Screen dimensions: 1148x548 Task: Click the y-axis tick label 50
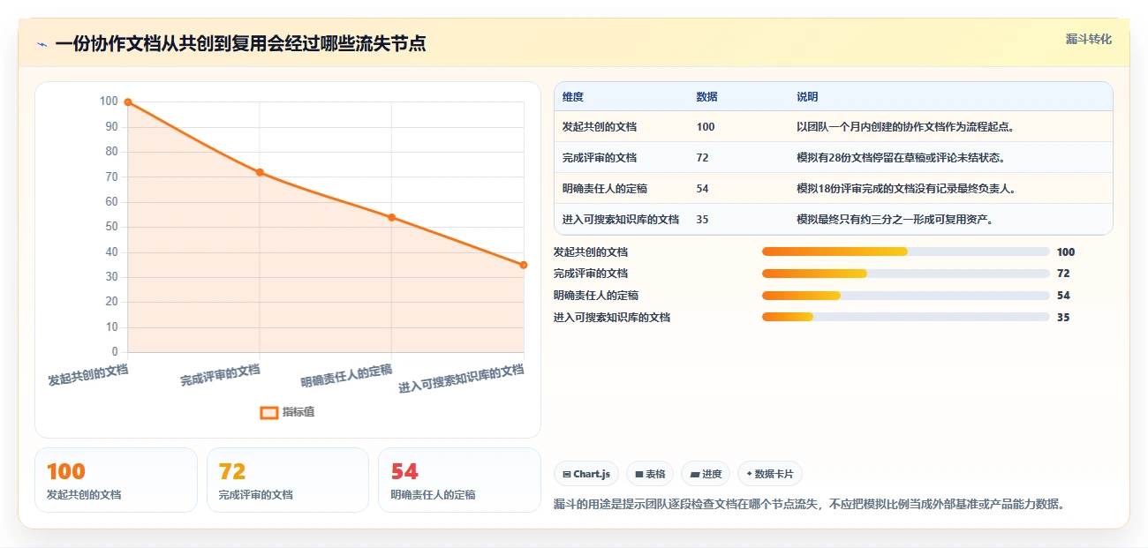pos(110,227)
